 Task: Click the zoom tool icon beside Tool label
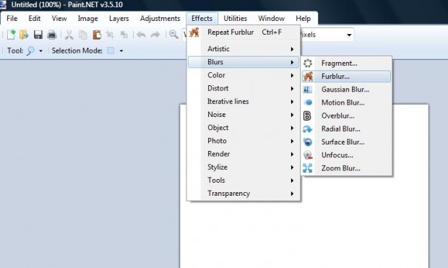[30, 51]
